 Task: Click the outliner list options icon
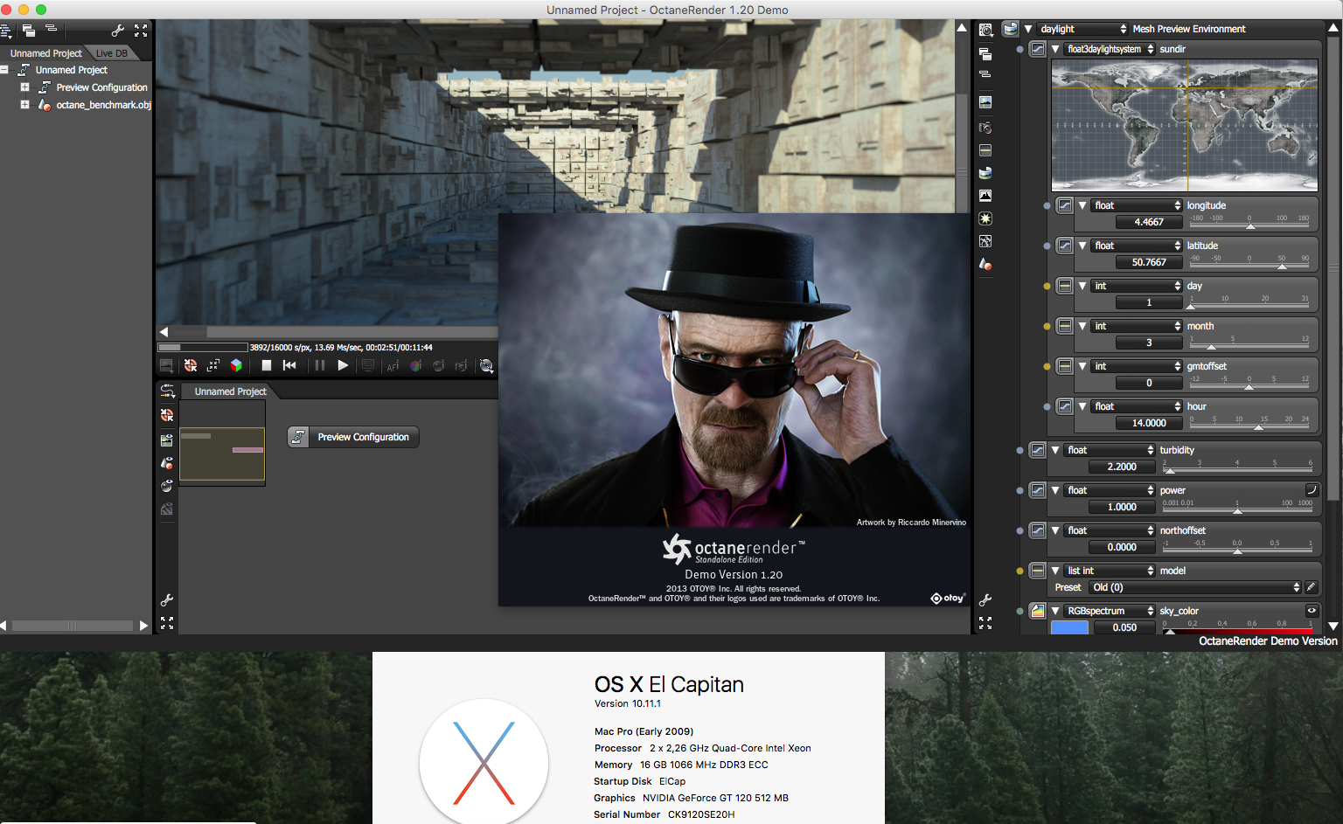click(6, 31)
